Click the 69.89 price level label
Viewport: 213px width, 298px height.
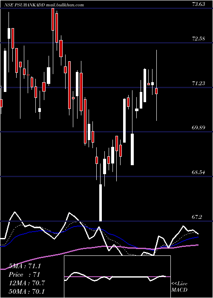[x=199, y=127]
